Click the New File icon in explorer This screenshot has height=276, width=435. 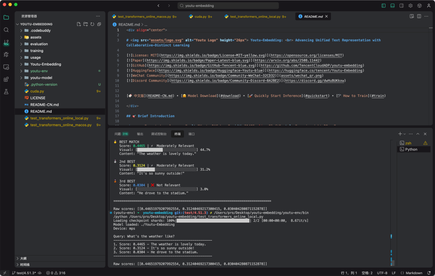(79, 24)
